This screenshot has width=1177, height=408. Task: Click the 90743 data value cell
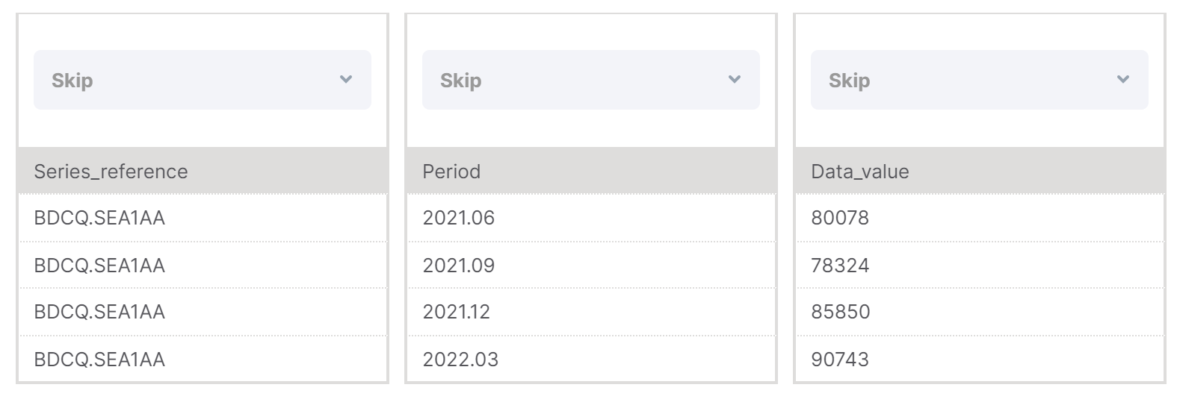click(x=980, y=359)
